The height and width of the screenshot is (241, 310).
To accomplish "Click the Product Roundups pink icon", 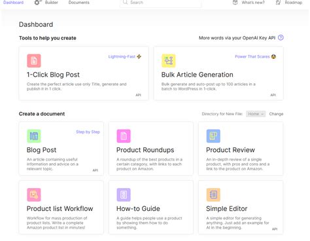I will point(124,136).
